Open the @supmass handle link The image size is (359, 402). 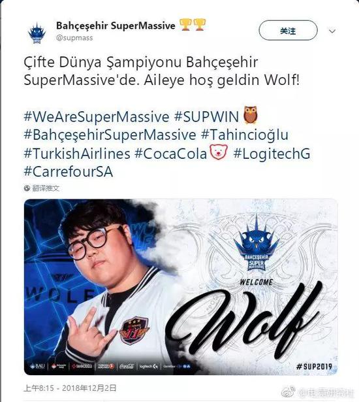tap(74, 38)
